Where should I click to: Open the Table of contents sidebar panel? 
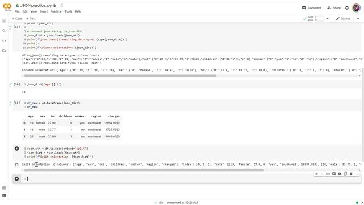4,21
